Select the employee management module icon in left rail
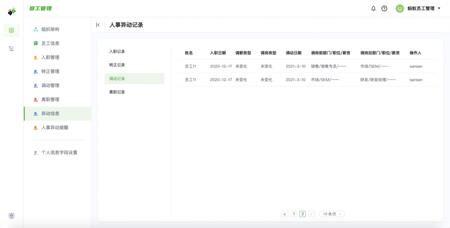 coord(11,30)
